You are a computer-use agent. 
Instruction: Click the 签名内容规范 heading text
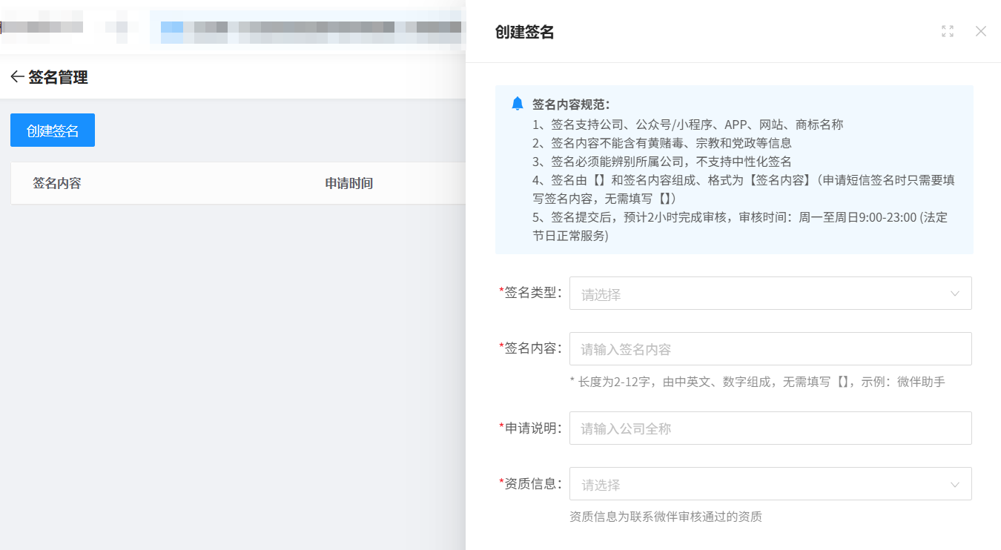pos(571,105)
